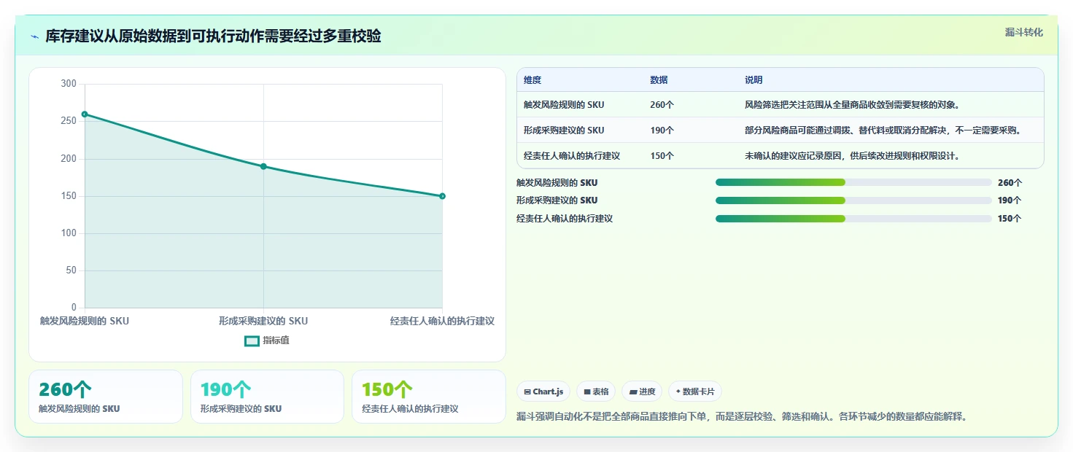Screen dimensions: 1073x452
Task: Click progress label 形成采购建议的 SKU
Action: pyautogui.click(x=557, y=200)
